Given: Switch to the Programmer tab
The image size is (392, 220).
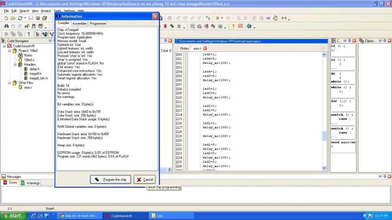Looking at the screenshot, I should tap(98, 23).
